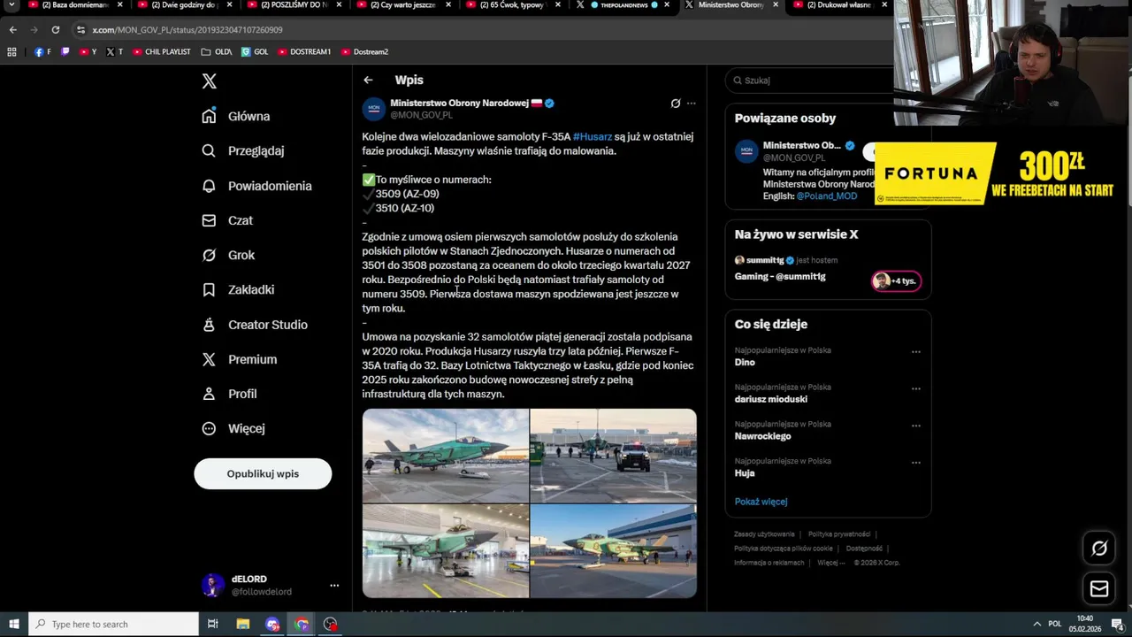Open options menu for dariusz mioduski trend
Screen dimensions: 1132x637
pyautogui.click(x=916, y=388)
